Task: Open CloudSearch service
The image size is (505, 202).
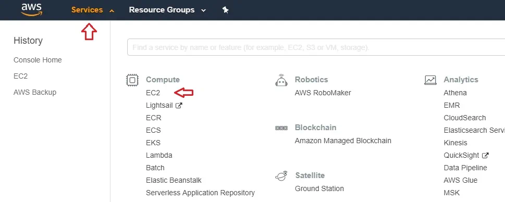Action: pos(465,118)
